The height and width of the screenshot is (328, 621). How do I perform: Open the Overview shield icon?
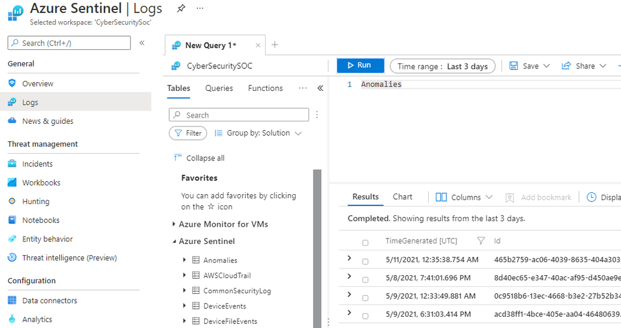tap(12, 83)
